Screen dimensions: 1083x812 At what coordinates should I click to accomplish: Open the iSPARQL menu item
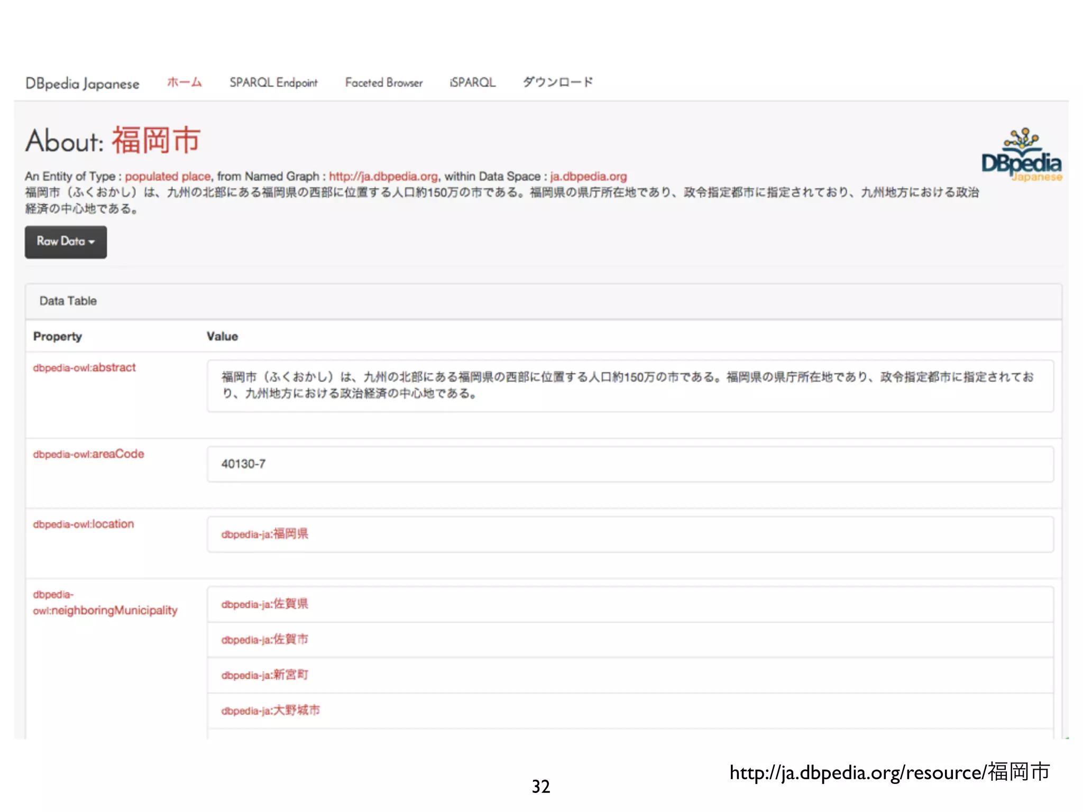click(x=473, y=82)
